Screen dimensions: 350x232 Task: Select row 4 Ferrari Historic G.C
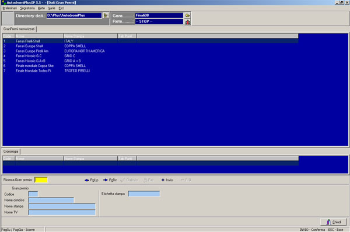coord(150,56)
